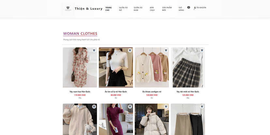Open Quần Áo Nam category
270x135 pixels.
click(138, 9)
